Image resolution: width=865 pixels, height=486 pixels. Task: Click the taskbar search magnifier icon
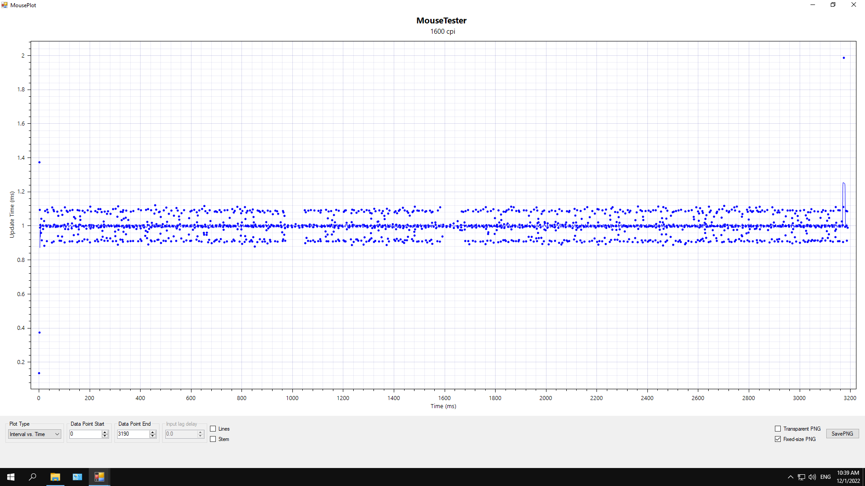pyautogui.click(x=32, y=477)
